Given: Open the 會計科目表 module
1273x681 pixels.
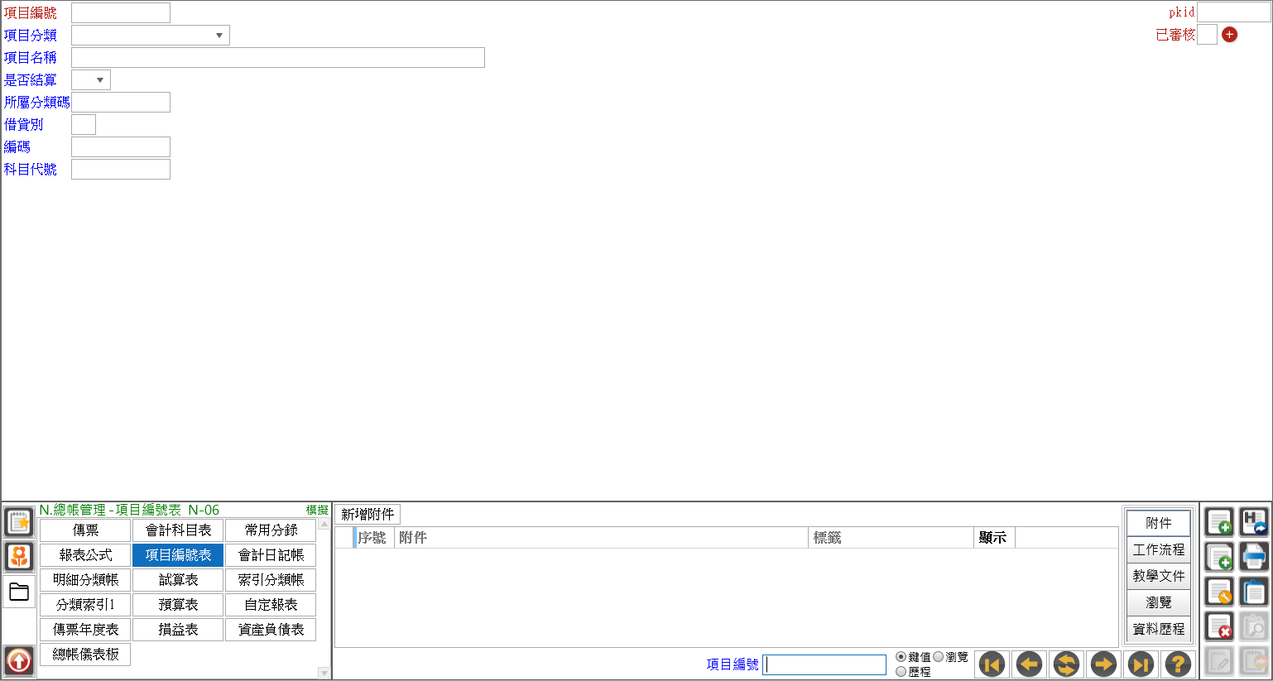Looking at the screenshot, I should point(178,530).
